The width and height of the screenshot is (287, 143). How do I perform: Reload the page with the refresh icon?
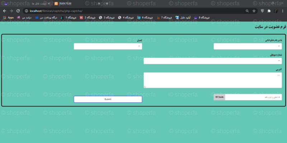pos(18,11)
